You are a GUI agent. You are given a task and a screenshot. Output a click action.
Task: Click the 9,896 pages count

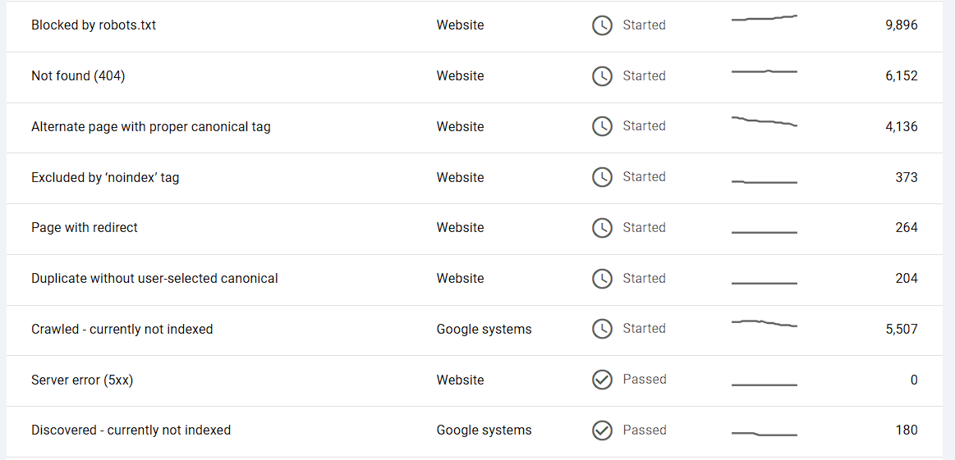click(x=901, y=25)
